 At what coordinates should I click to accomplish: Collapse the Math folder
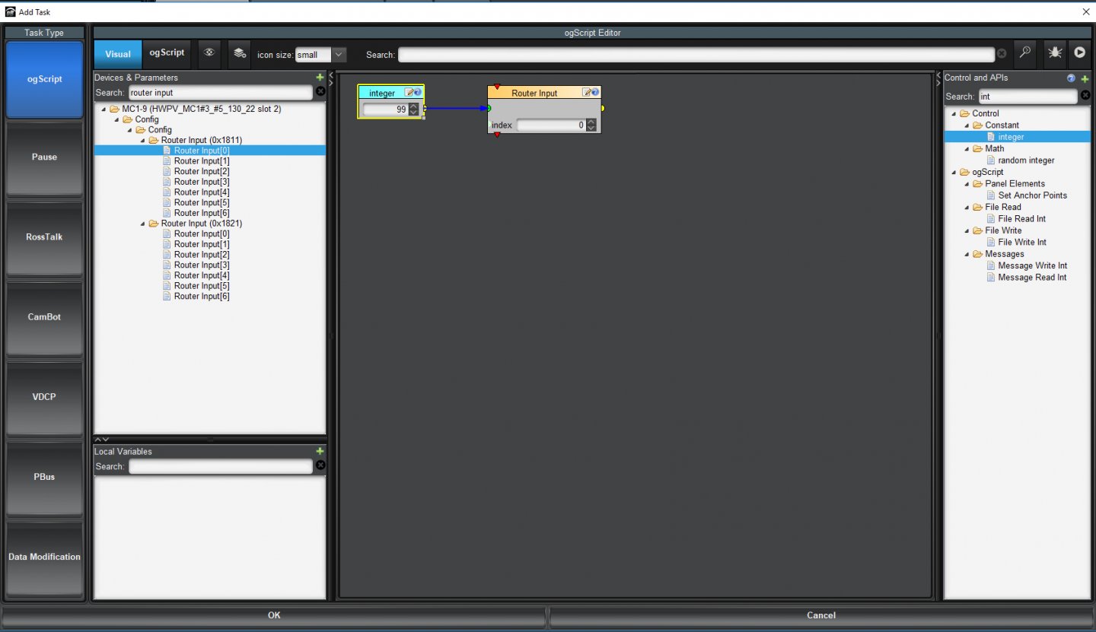tap(967, 149)
